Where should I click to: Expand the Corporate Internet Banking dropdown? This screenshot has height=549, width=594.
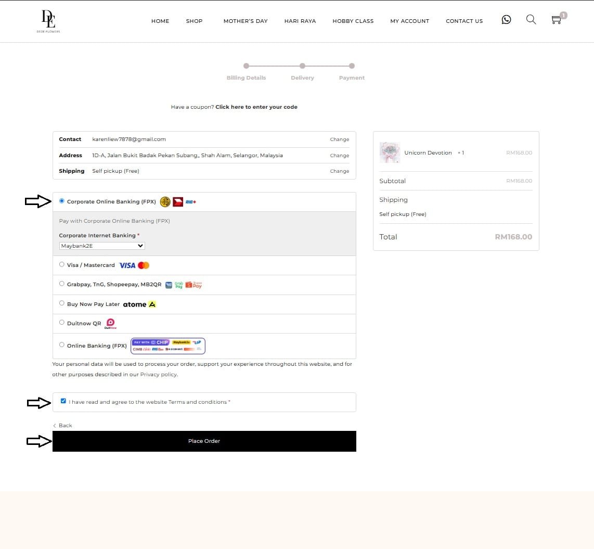pos(102,246)
